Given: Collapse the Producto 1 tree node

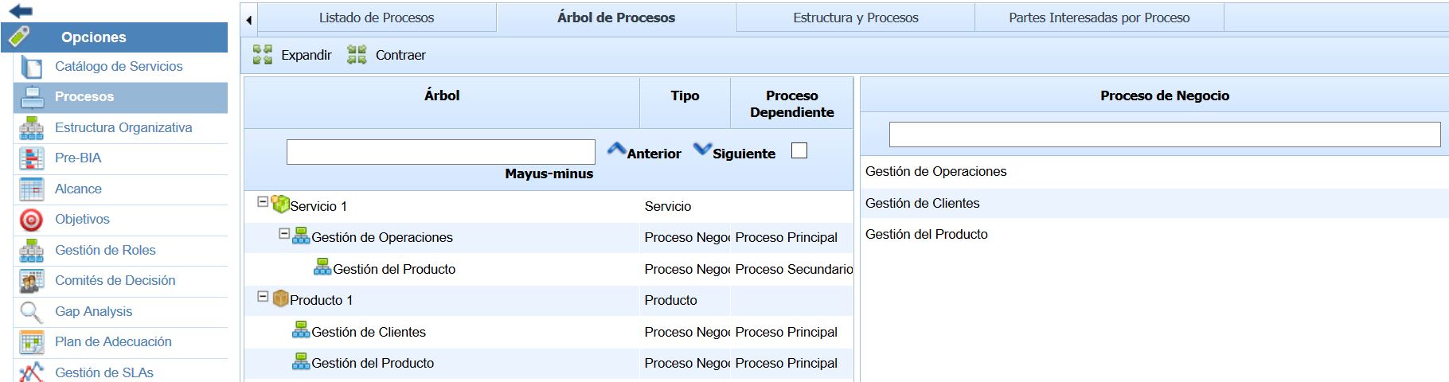Looking at the screenshot, I should (x=263, y=297).
